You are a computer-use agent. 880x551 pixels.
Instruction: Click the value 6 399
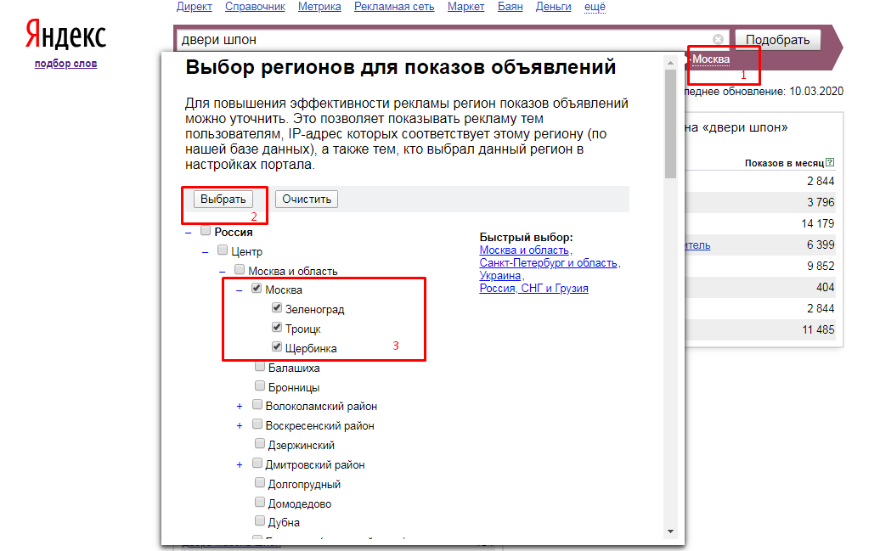point(821,245)
